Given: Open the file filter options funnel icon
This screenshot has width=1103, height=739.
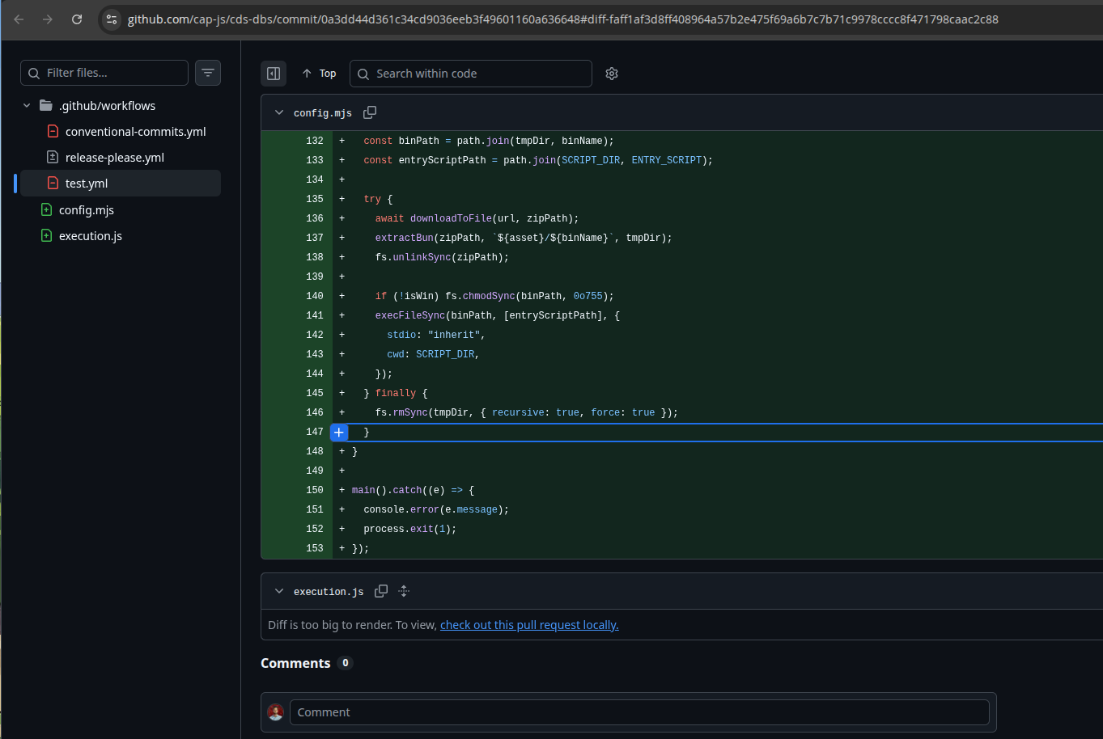Looking at the screenshot, I should coord(208,73).
